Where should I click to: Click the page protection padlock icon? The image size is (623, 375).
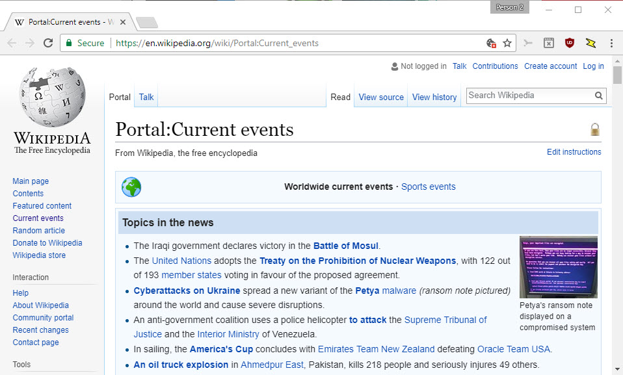pos(595,129)
